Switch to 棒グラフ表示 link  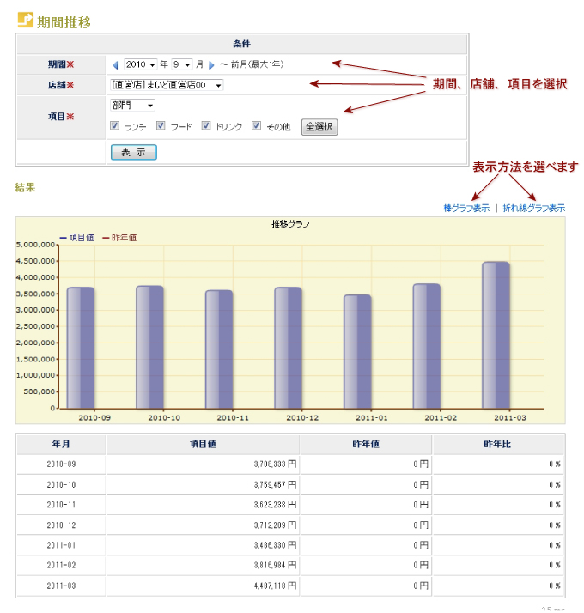pyautogui.click(x=466, y=208)
